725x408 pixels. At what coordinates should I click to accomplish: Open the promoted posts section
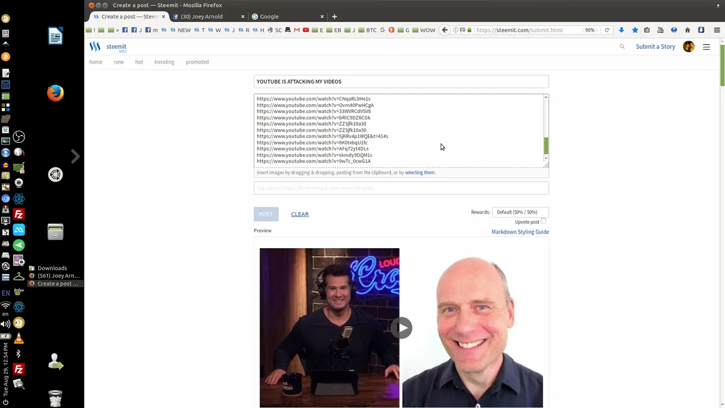pos(197,62)
